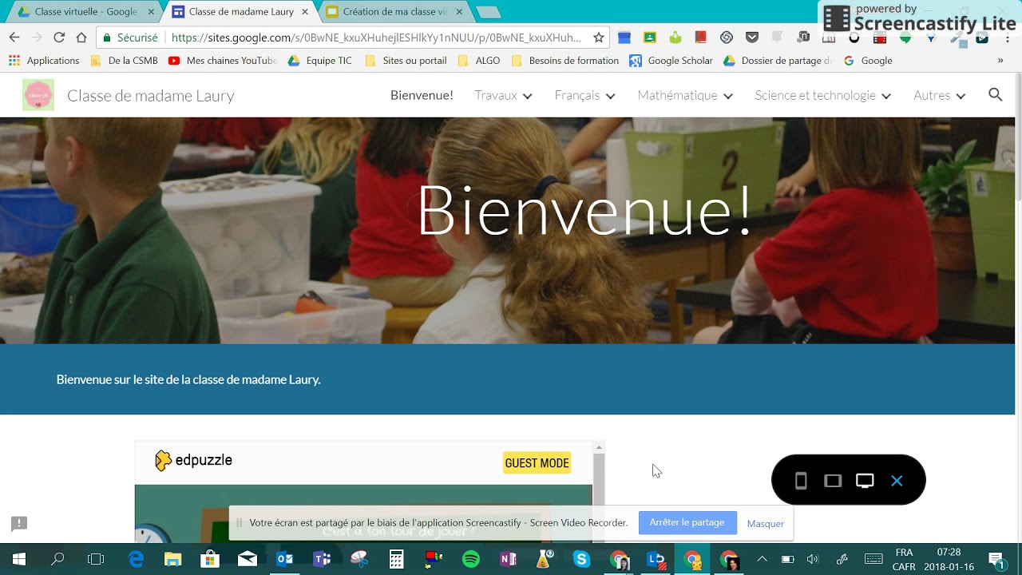The image size is (1022, 575).
Task: Open Microsoft Store from the taskbar
Action: [x=210, y=559]
